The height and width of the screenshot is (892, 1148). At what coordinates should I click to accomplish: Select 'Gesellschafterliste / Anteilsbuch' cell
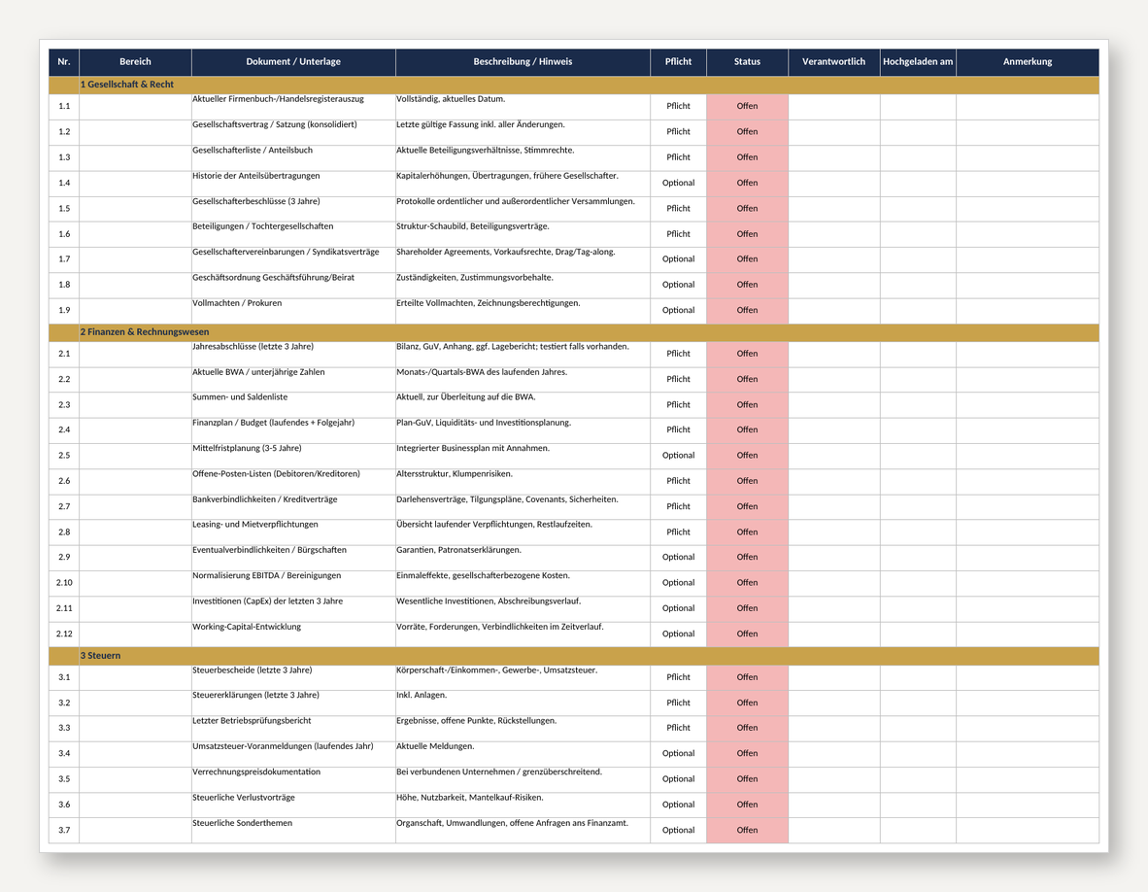[x=293, y=158]
